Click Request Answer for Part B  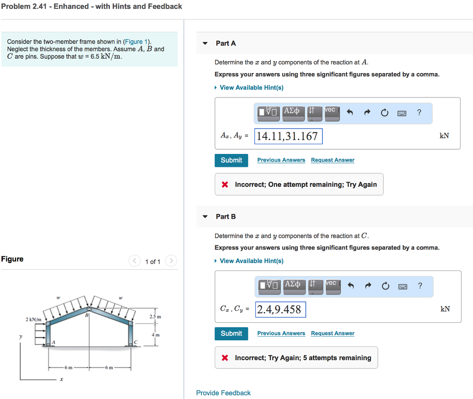pyautogui.click(x=332, y=333)
